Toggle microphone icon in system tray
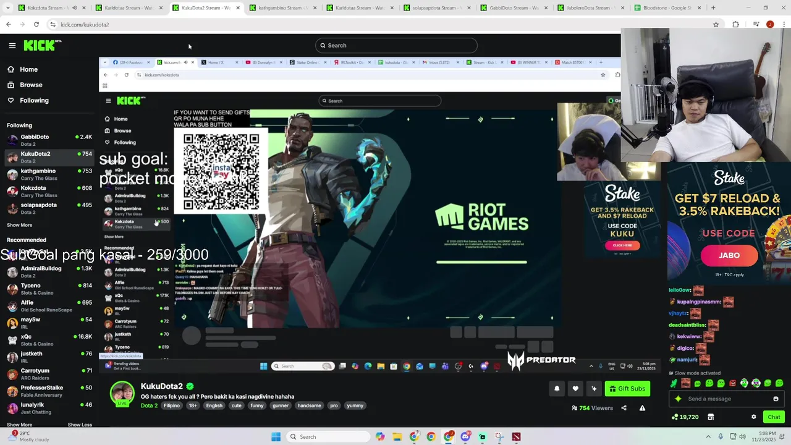Viewport: 791px width, 445px height. click(721, 437)
